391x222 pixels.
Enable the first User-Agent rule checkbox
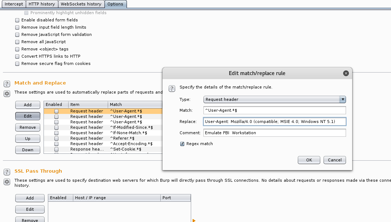click(x=57, y=111)
